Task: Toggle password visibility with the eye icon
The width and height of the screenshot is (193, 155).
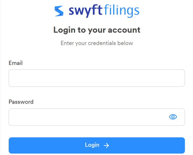Action: 173,117
